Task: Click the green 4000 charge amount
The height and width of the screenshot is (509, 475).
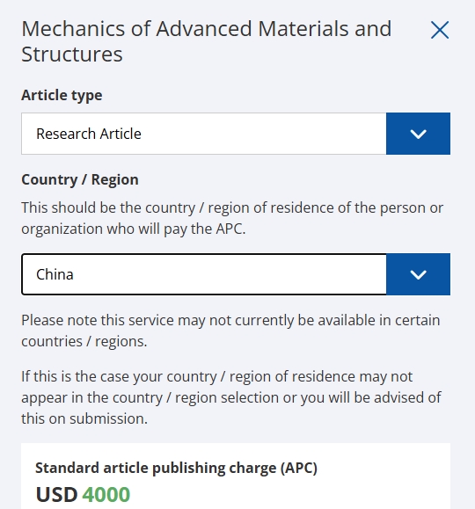Action: (106, 494)
